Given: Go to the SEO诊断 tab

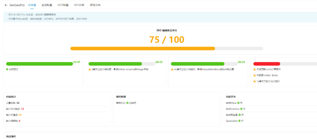Looking at the screenshot, I should click(79, 5).
